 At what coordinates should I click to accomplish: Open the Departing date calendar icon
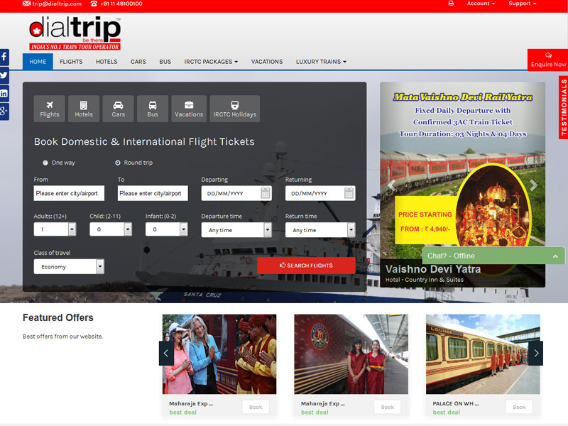pos(266,192)
